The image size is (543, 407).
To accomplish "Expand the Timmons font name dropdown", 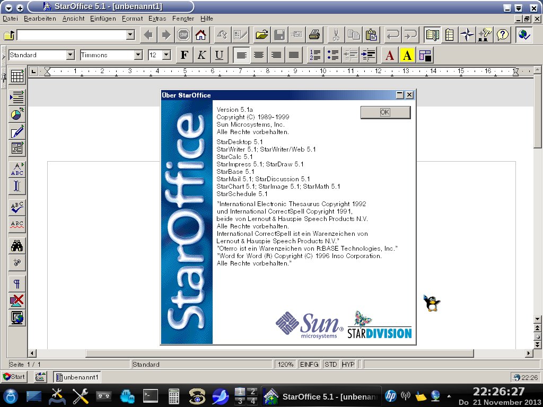I will click(x=138, y=55).
